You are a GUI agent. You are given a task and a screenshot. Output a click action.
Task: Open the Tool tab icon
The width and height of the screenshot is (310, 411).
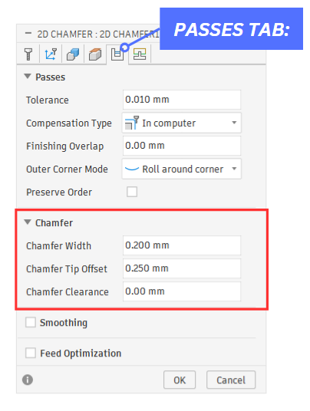tap(28, 54)
